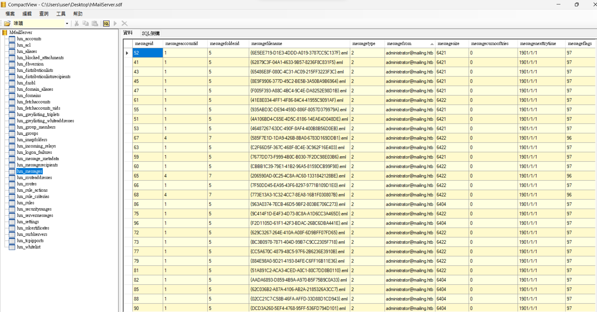Sort by the messagetype column header

pos(367,44)
